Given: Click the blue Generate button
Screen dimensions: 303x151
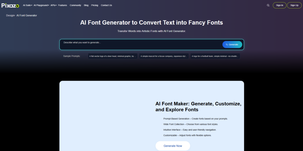Looking at the screenshot, I should (232, 44).
